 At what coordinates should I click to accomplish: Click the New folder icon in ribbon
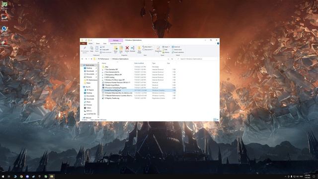(139, 49)
